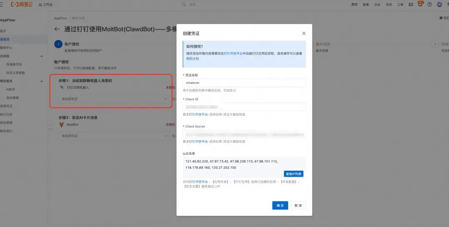The image size is (449, 227).
Task: Open the hamburger menu beside the Aliyun logo
Action: [x=1, y=5]
